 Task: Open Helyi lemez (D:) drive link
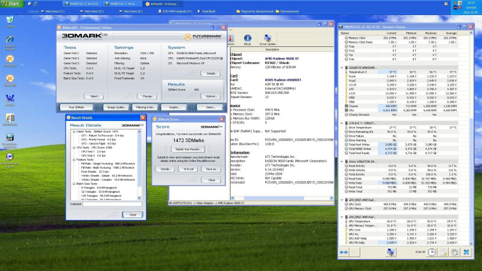(x=92, y=11)
